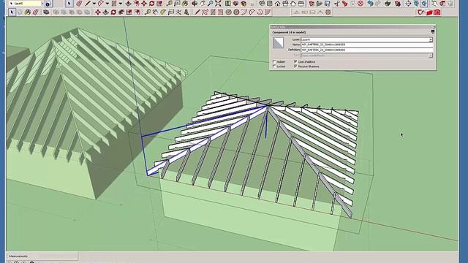The height and width of the screenshot is (263, 468).
Task: Activate the Orbit tool
Action: point(195,4)
